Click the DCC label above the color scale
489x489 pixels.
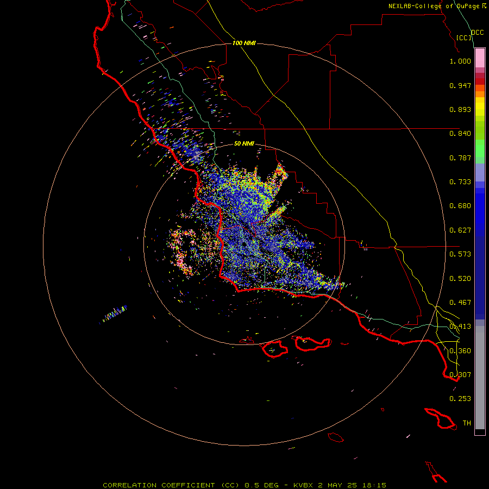point(478,33)
